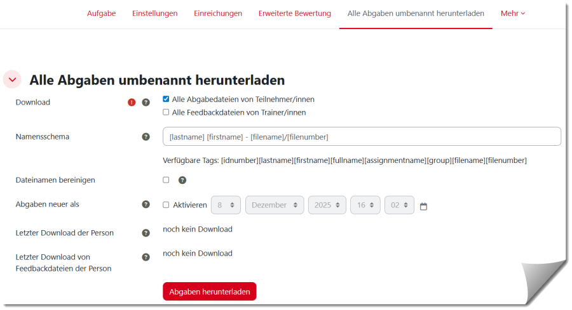Viewport: 572px width, 310px height.
Task: Go to the Erweiterte Bewertung tab
Action: (x=294, y=13)
